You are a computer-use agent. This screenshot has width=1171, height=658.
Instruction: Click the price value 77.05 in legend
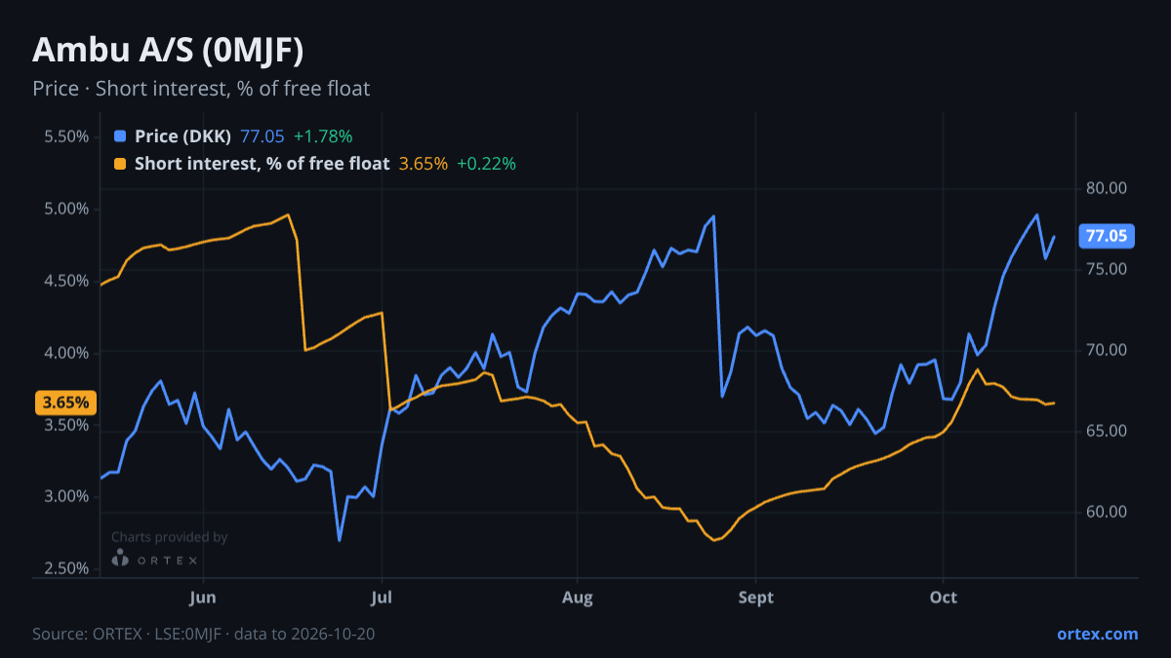[x=262, y=136]
